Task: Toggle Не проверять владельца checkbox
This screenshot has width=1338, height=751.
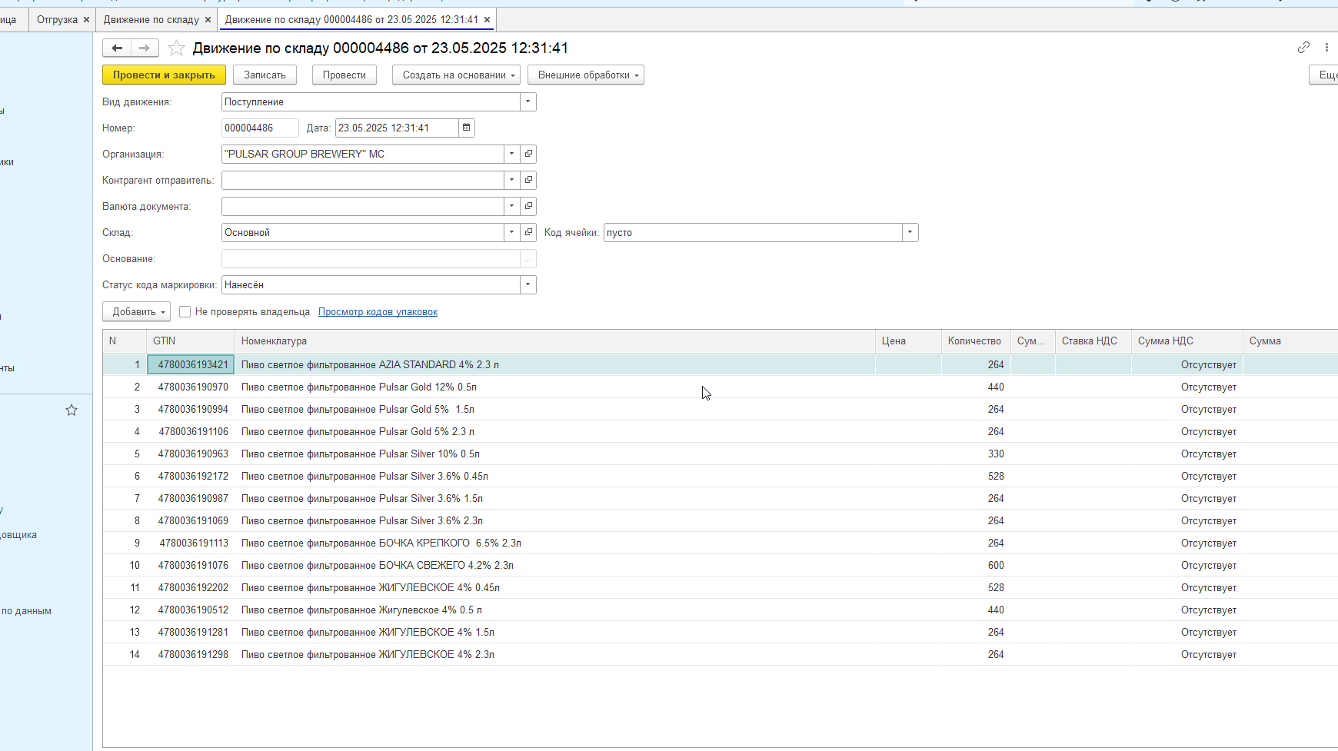Action: coord(185,311)
